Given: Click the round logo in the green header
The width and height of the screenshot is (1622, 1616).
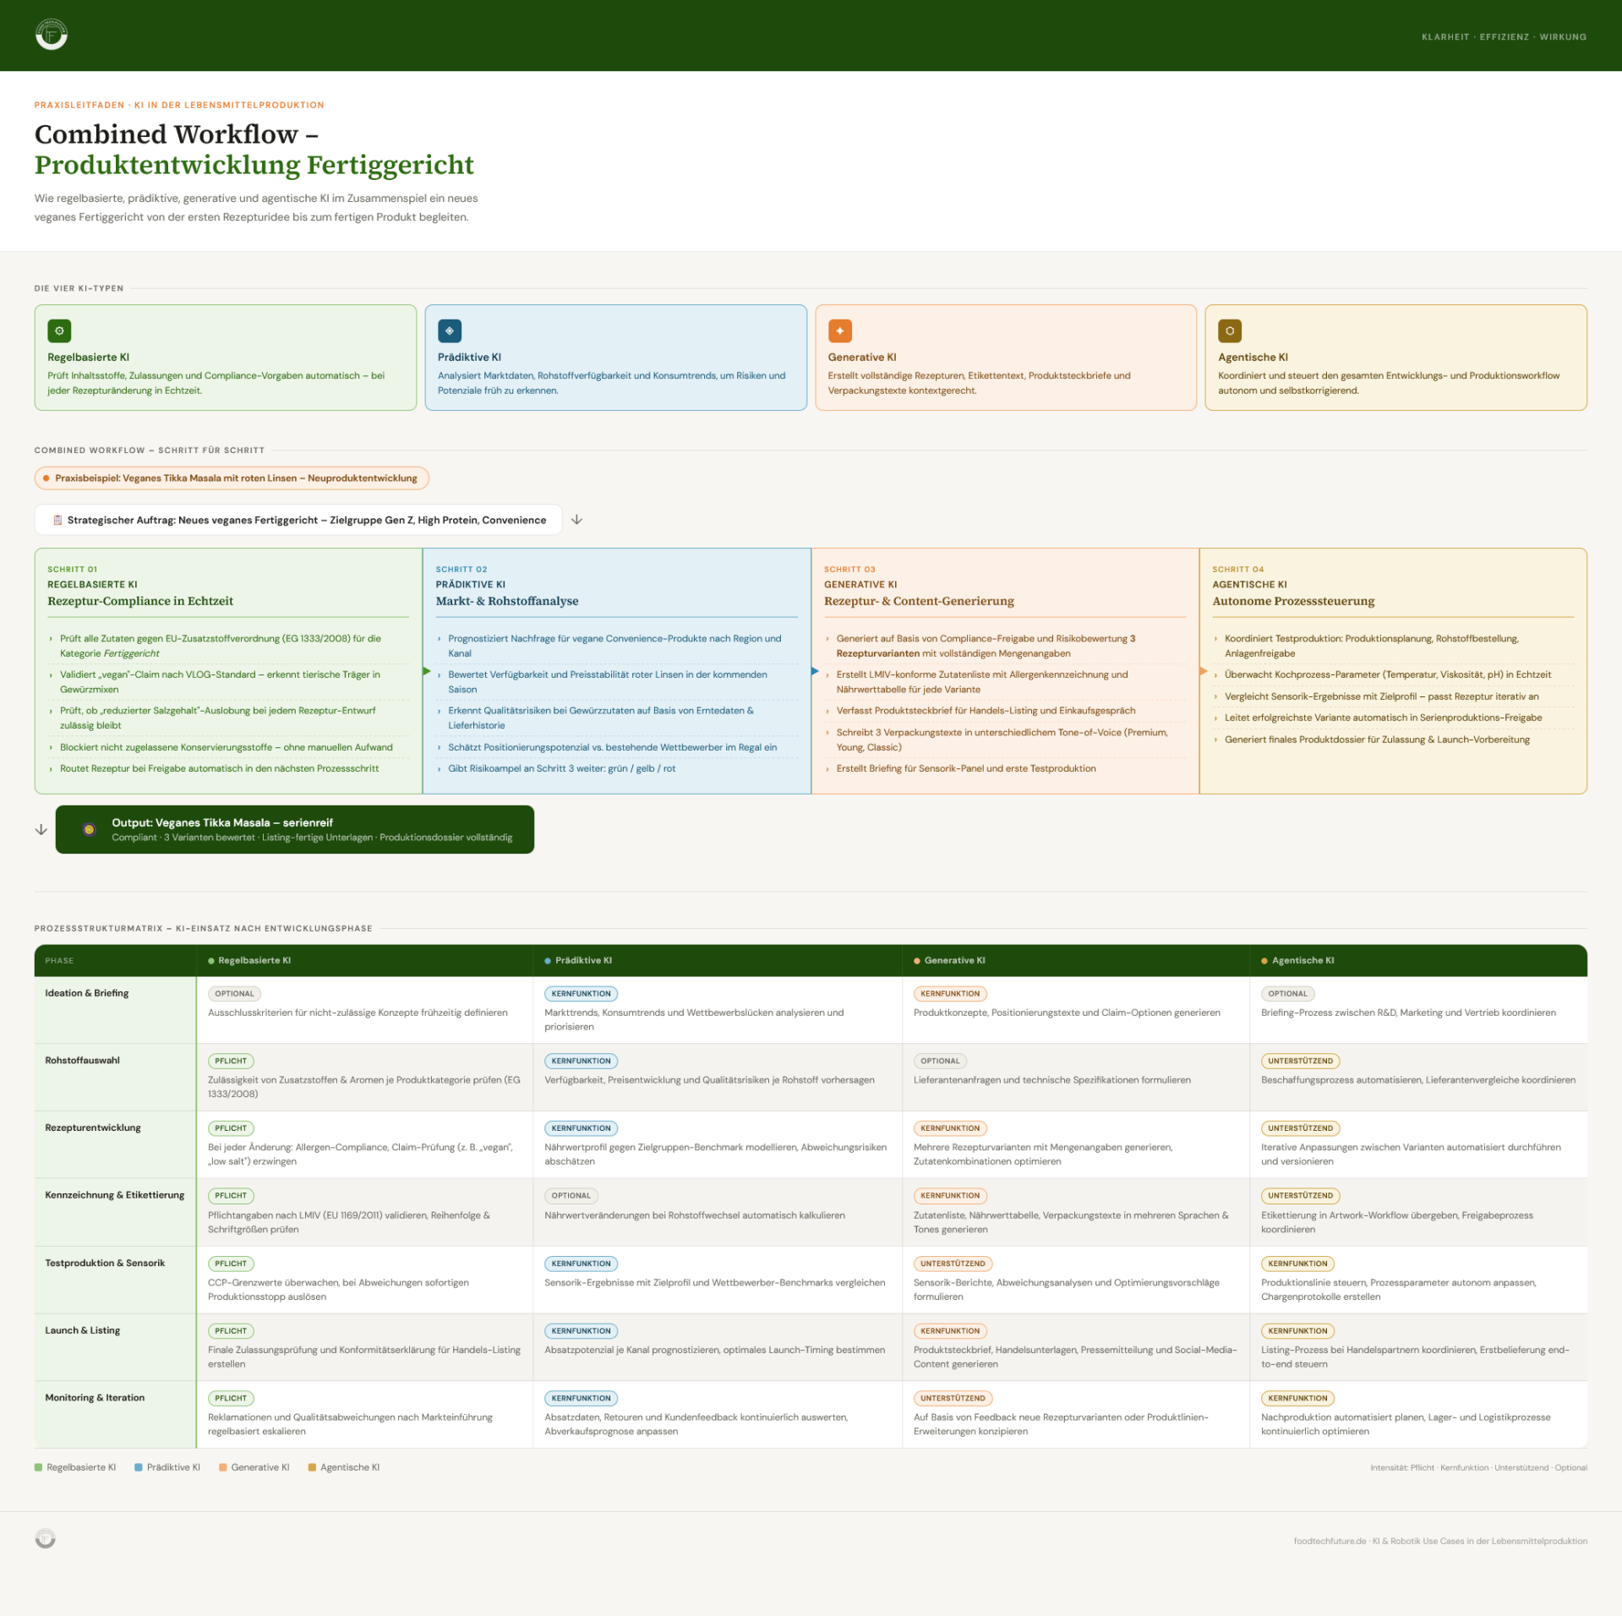Looking at the screenshot, I should (52, 35).
